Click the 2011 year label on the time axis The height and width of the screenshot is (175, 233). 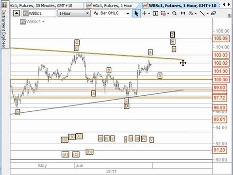pyautogui.click(x=111, y=172)
